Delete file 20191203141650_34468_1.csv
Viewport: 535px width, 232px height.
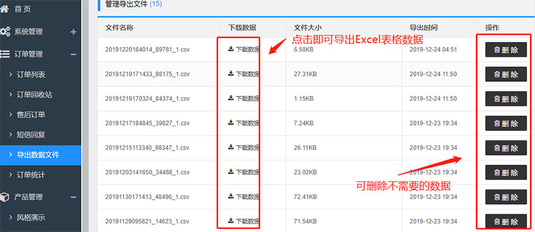[x=506, y=172]
